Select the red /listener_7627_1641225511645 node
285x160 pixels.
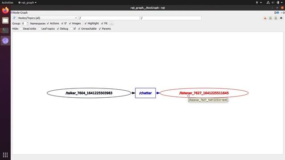pyautogui.click(x=204, y=93)
